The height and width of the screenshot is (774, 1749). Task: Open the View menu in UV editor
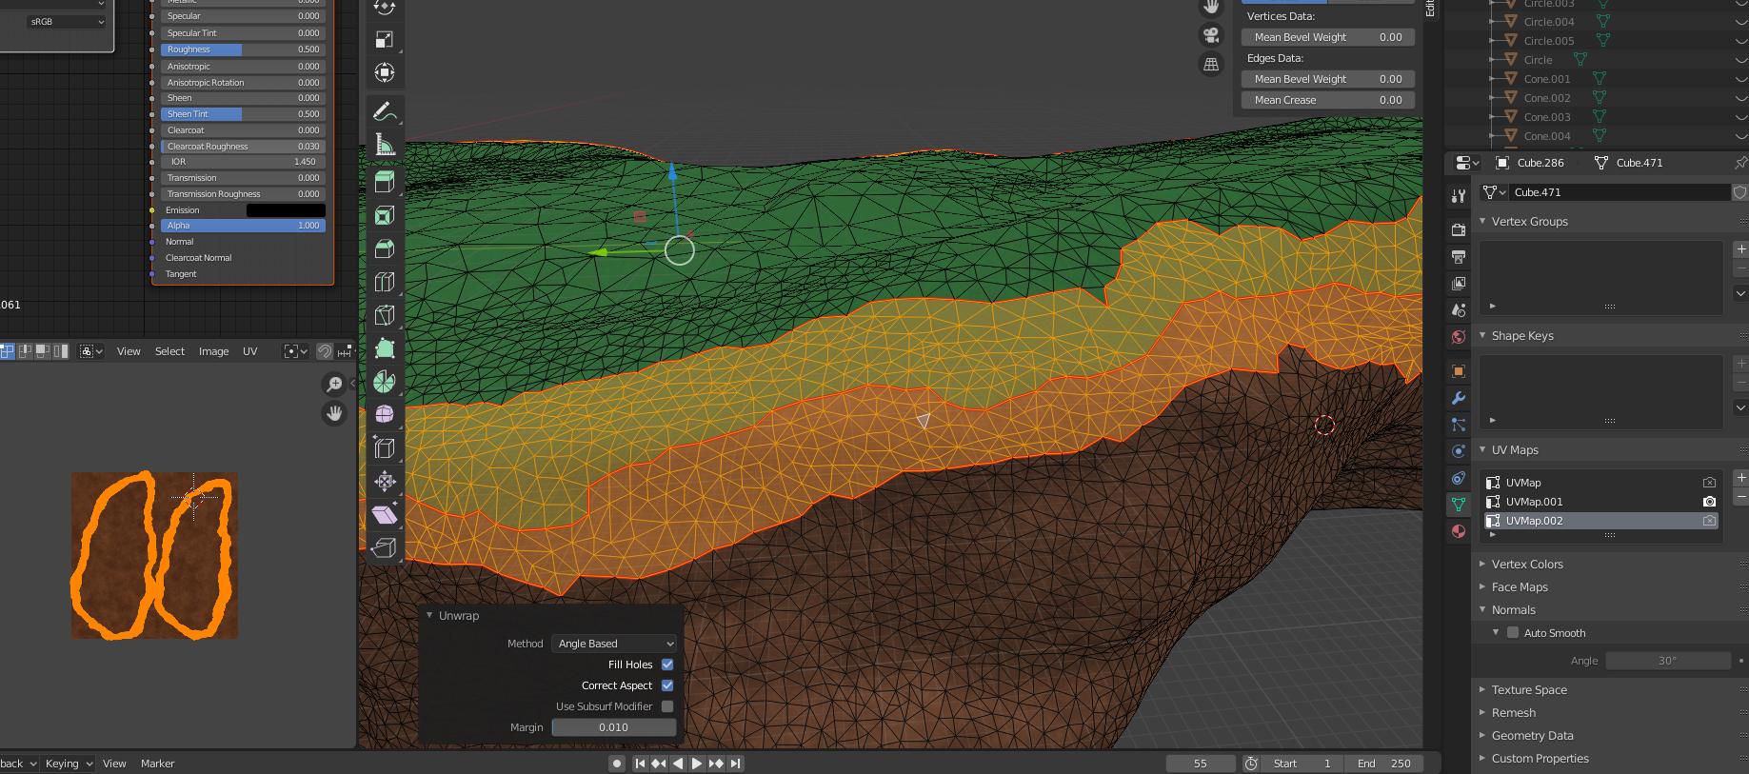[x=129, y=351]
